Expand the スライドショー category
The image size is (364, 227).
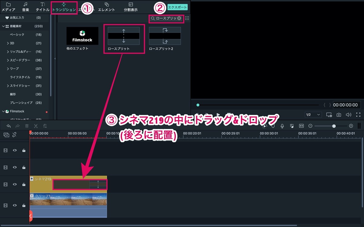[8, 86]
